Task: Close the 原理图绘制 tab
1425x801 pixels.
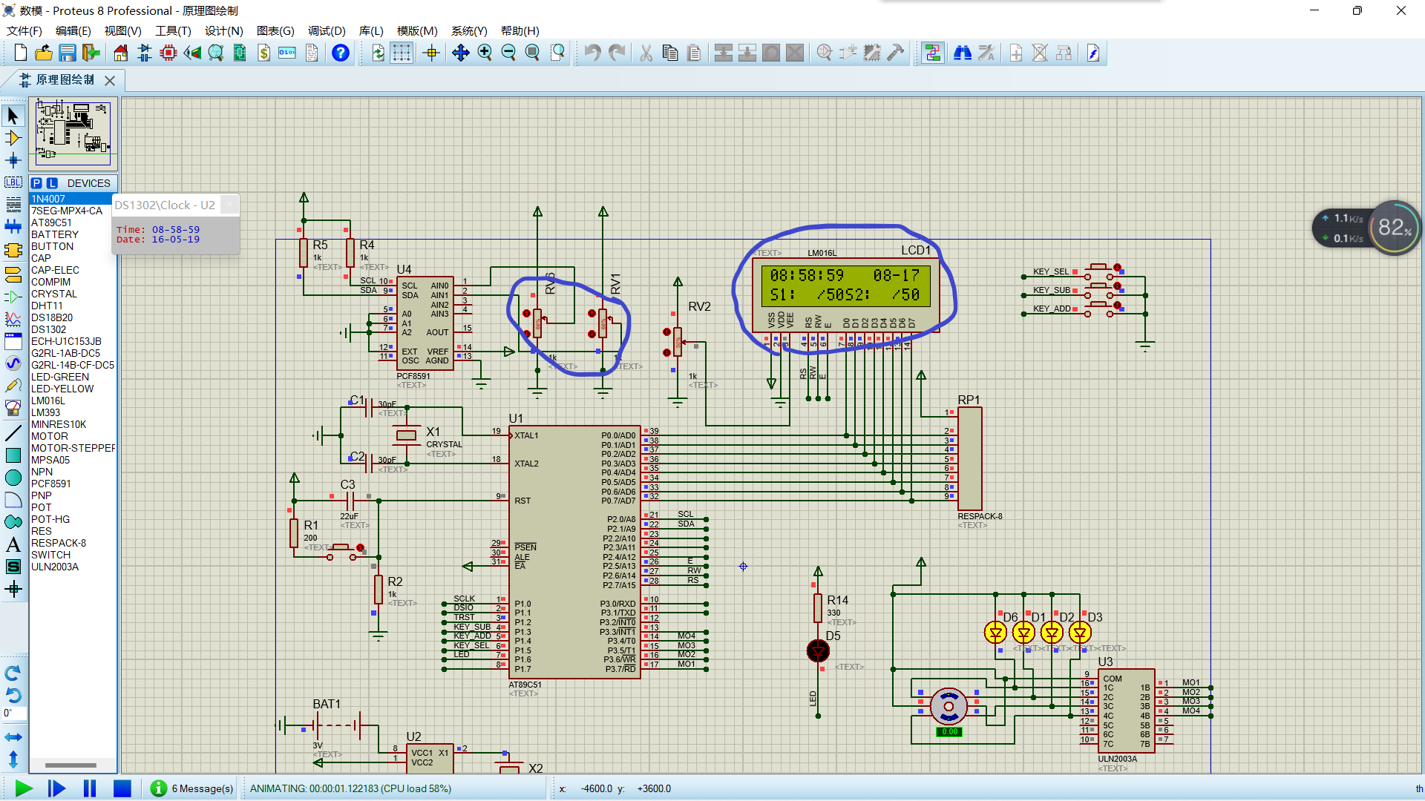Action: 110,80
